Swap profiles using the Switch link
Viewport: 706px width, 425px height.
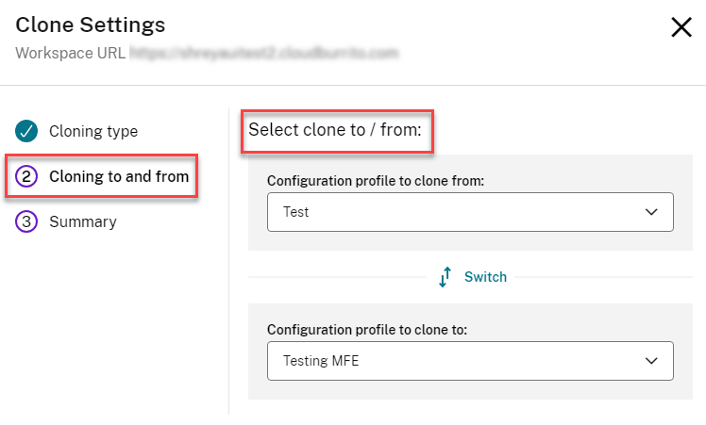(485, 277)
